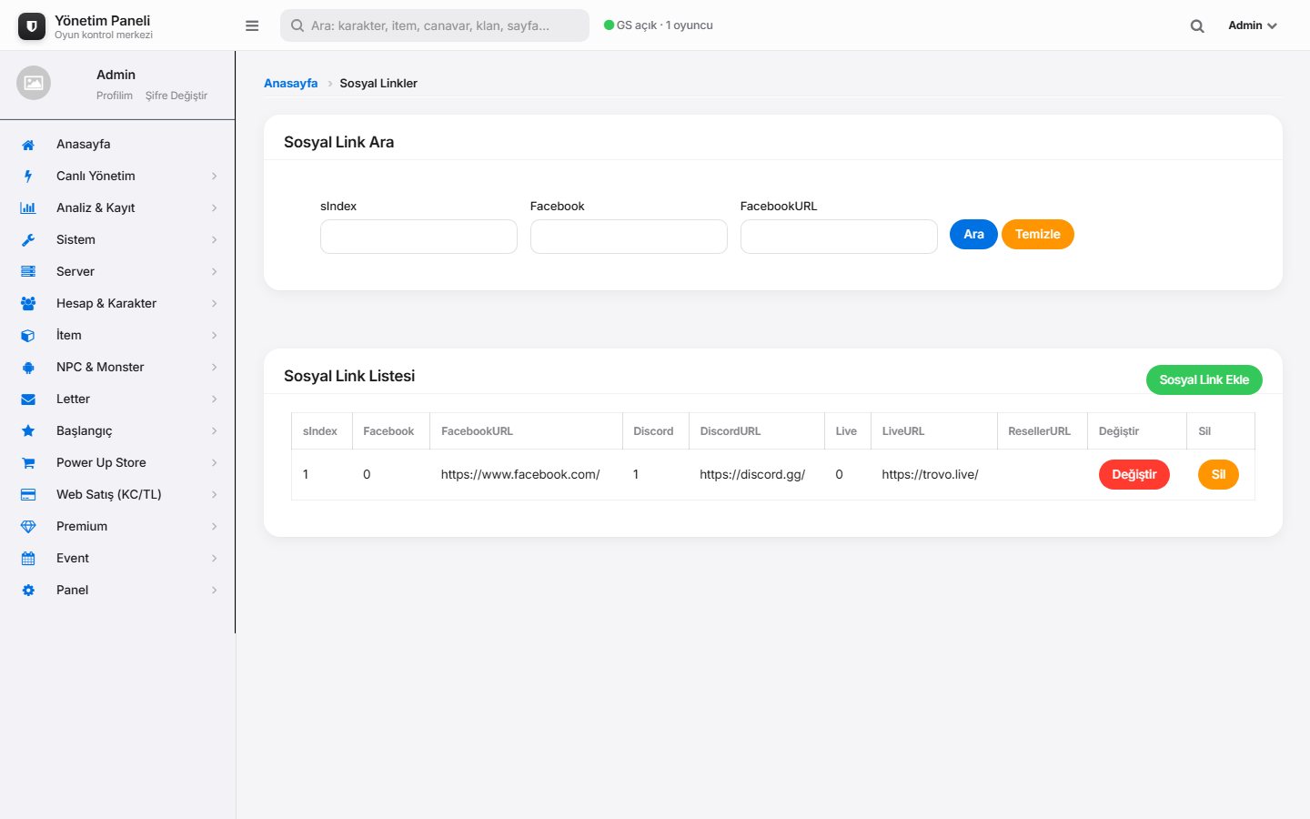
Task: Click the Başlangıç star icon
Action: (x=28, y=431)
